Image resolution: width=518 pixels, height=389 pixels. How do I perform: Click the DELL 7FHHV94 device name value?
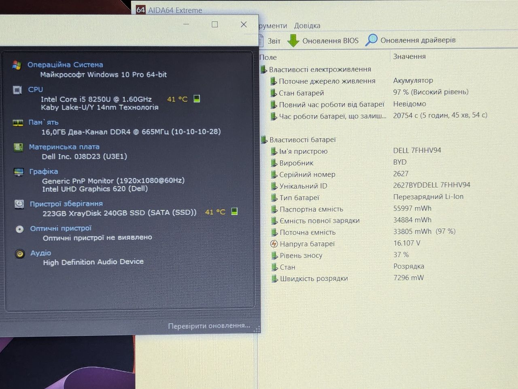417,150
